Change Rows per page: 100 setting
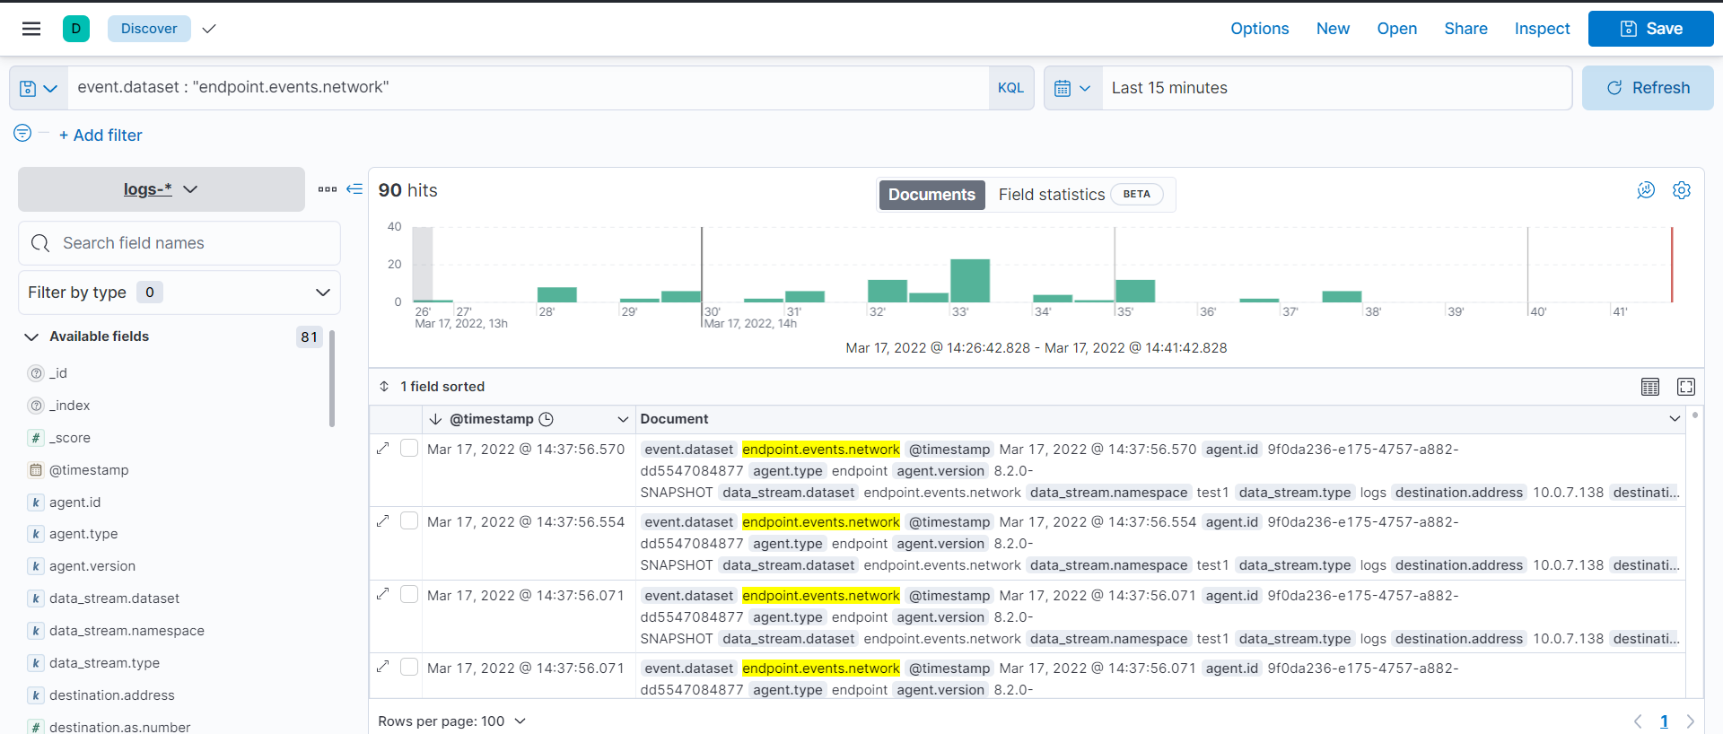 pyautogui.click(x=451, y=721)
